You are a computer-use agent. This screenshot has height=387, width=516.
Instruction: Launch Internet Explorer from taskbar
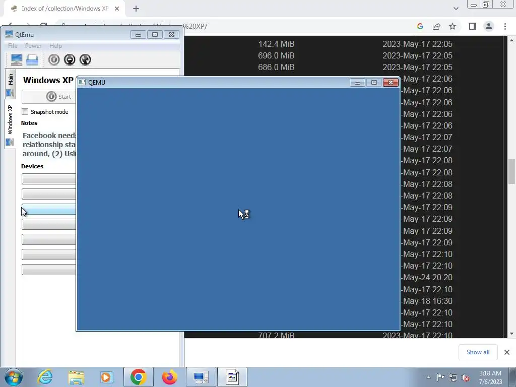point(45,377)
